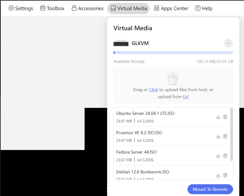This screenshot has height=196, width=244.
Task: Click the GLKVM drive icon
Action: 121,43
